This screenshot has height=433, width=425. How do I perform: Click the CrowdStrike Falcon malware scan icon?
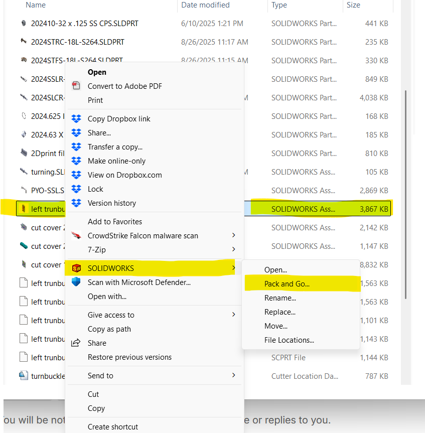click(x=76, y=236)
